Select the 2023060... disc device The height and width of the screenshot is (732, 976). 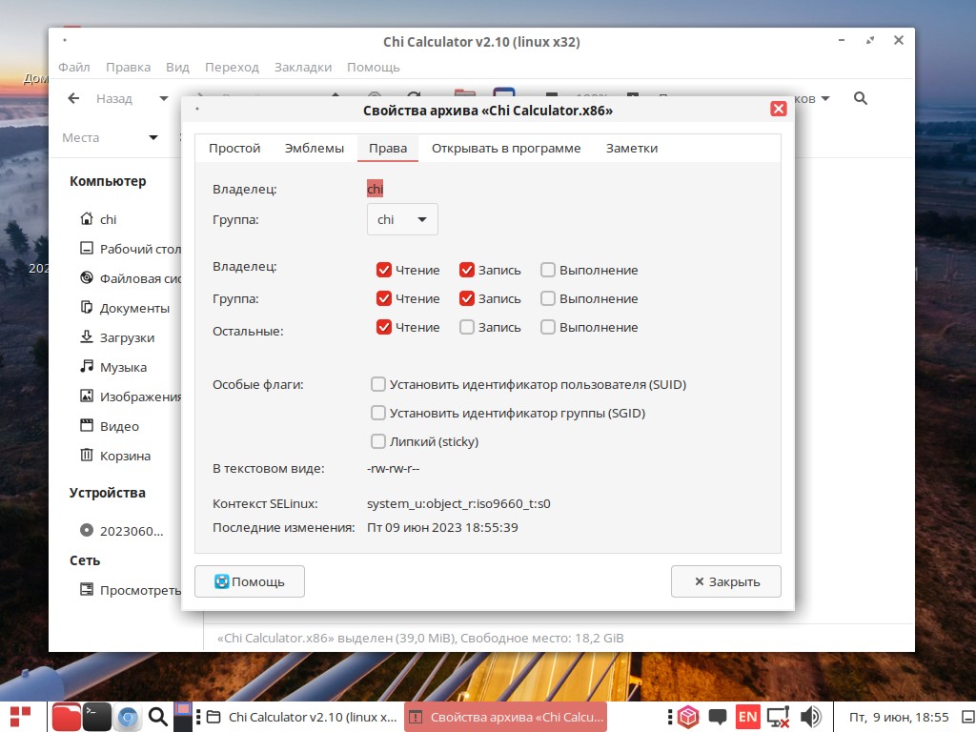[x=121, y=531]
